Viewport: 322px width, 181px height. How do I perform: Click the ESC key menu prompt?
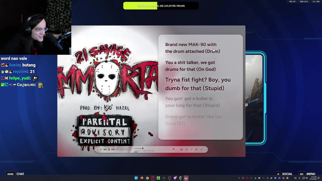(x=302, y=174)
